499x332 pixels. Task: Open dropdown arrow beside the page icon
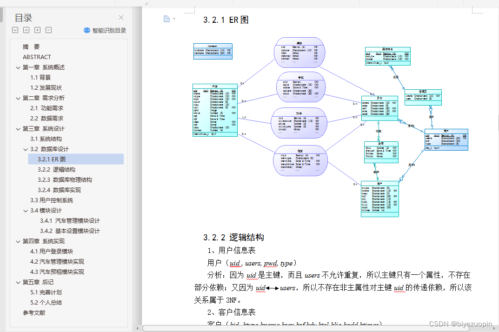174,19
